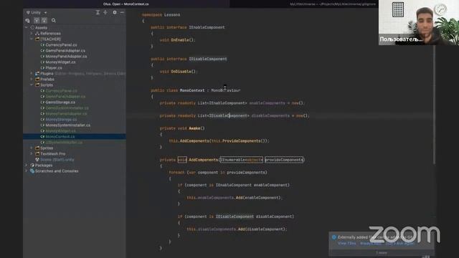
Task: Collapse the [TEACHER] folder
Action: 32,39
